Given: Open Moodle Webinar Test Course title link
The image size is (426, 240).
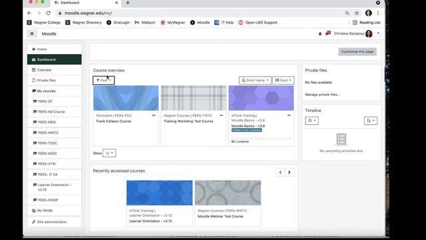Looking at the screenshot, I should click(x=220, y=217).
